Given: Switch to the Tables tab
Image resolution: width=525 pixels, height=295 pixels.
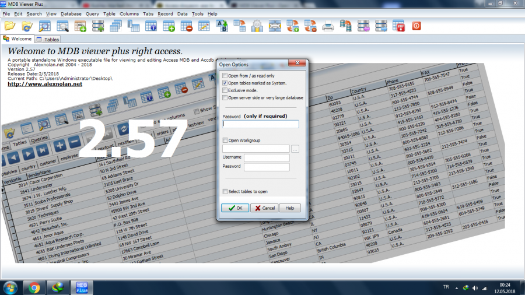Looking at the screenshot, I should [48, 40].
